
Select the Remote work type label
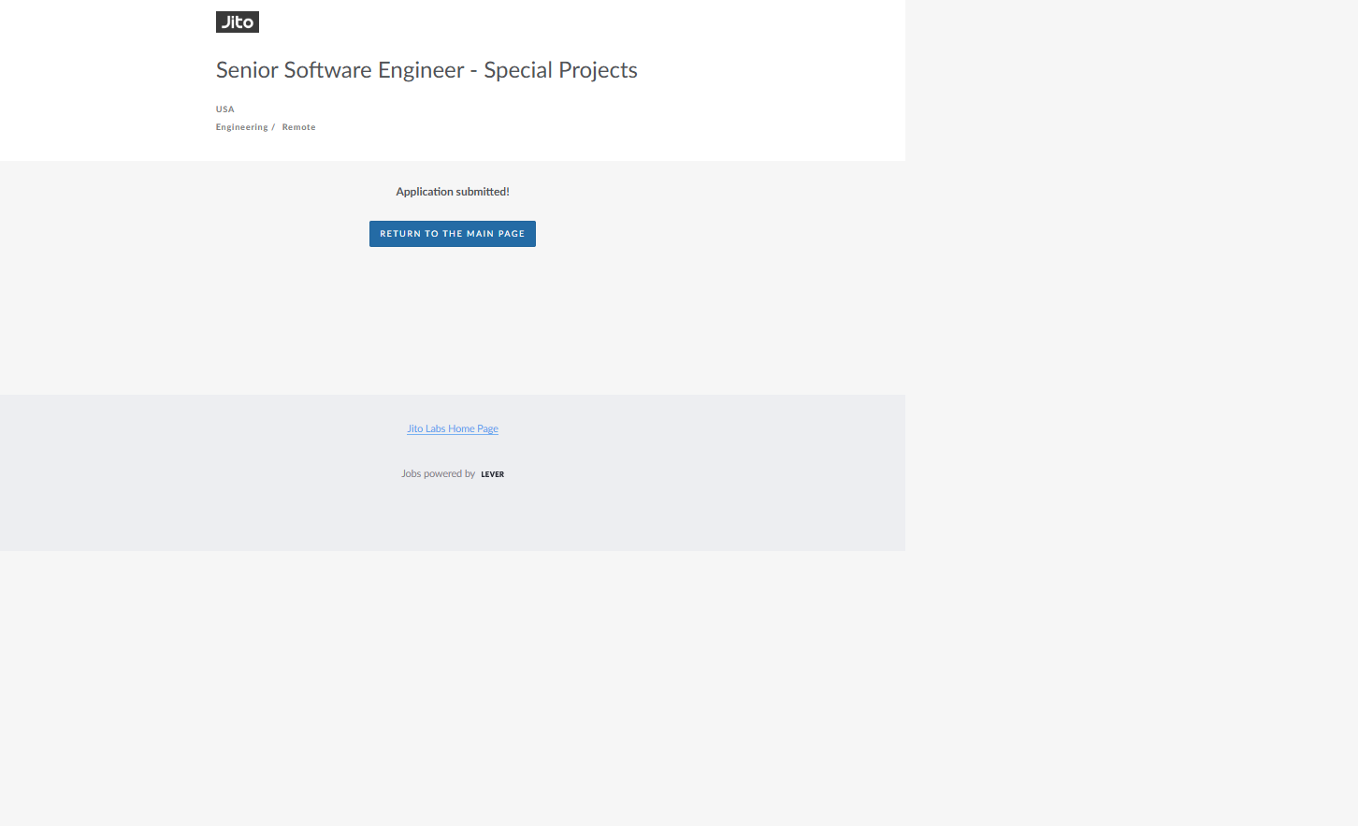(x=298, y=127)
